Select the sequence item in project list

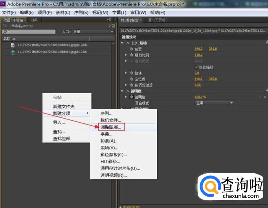52,52
